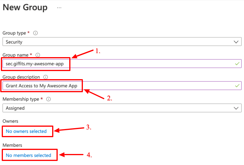
Task: Open the more options ellipsis beside New Group
Action: click(59, 8)
